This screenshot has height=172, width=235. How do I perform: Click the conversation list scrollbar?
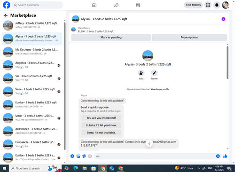pyautogui.click(x=64, y=86)
